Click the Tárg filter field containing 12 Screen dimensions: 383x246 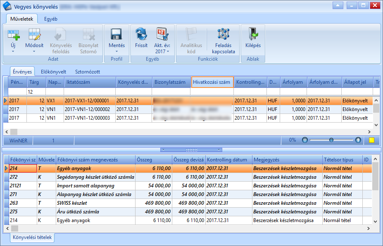36,92
